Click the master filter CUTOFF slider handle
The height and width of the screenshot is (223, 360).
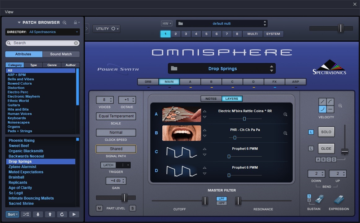pyautogui.click(x=205, y=201)
